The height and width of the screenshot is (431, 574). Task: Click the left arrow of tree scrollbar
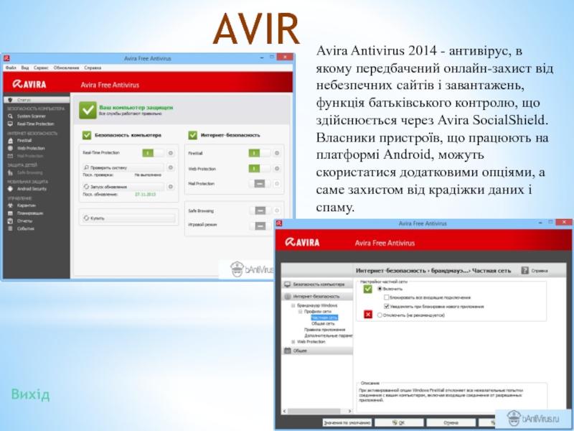click(x=285, y=411)
